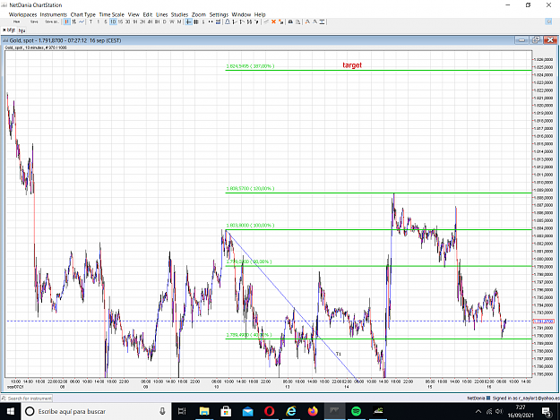Open the Settings menu

click(219, 14)
